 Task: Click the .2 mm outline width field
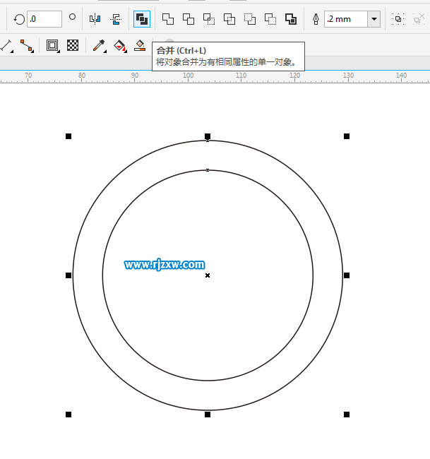point(345,19)
